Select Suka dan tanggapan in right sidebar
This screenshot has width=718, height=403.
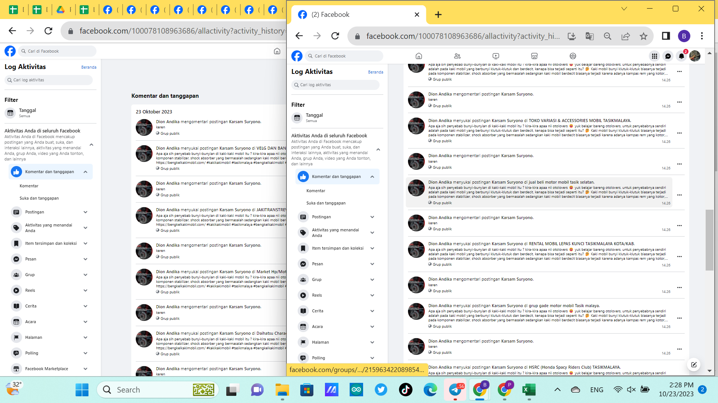(x=326, y=203)
